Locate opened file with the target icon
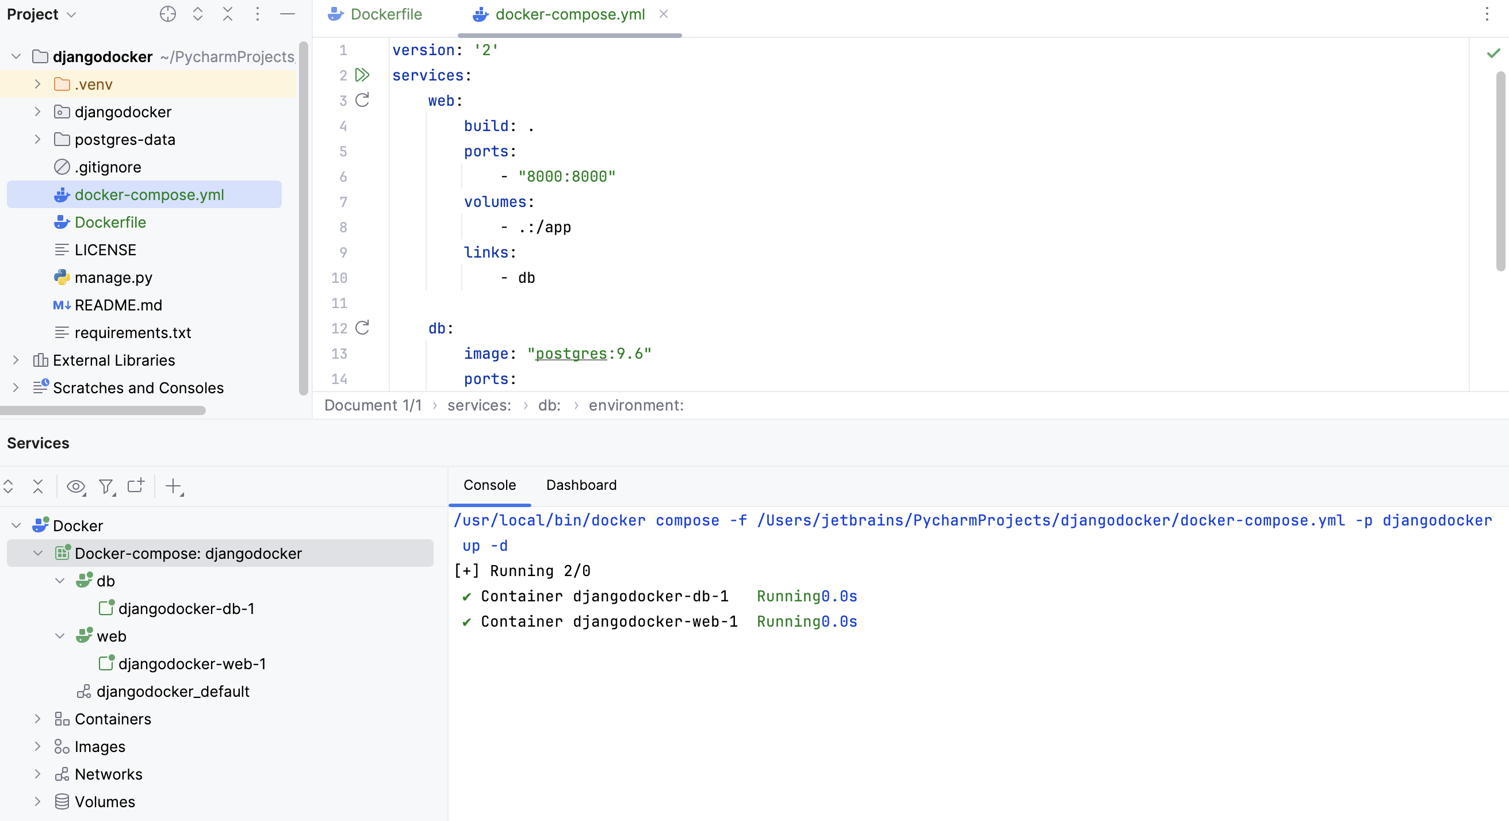 [167, 14]
